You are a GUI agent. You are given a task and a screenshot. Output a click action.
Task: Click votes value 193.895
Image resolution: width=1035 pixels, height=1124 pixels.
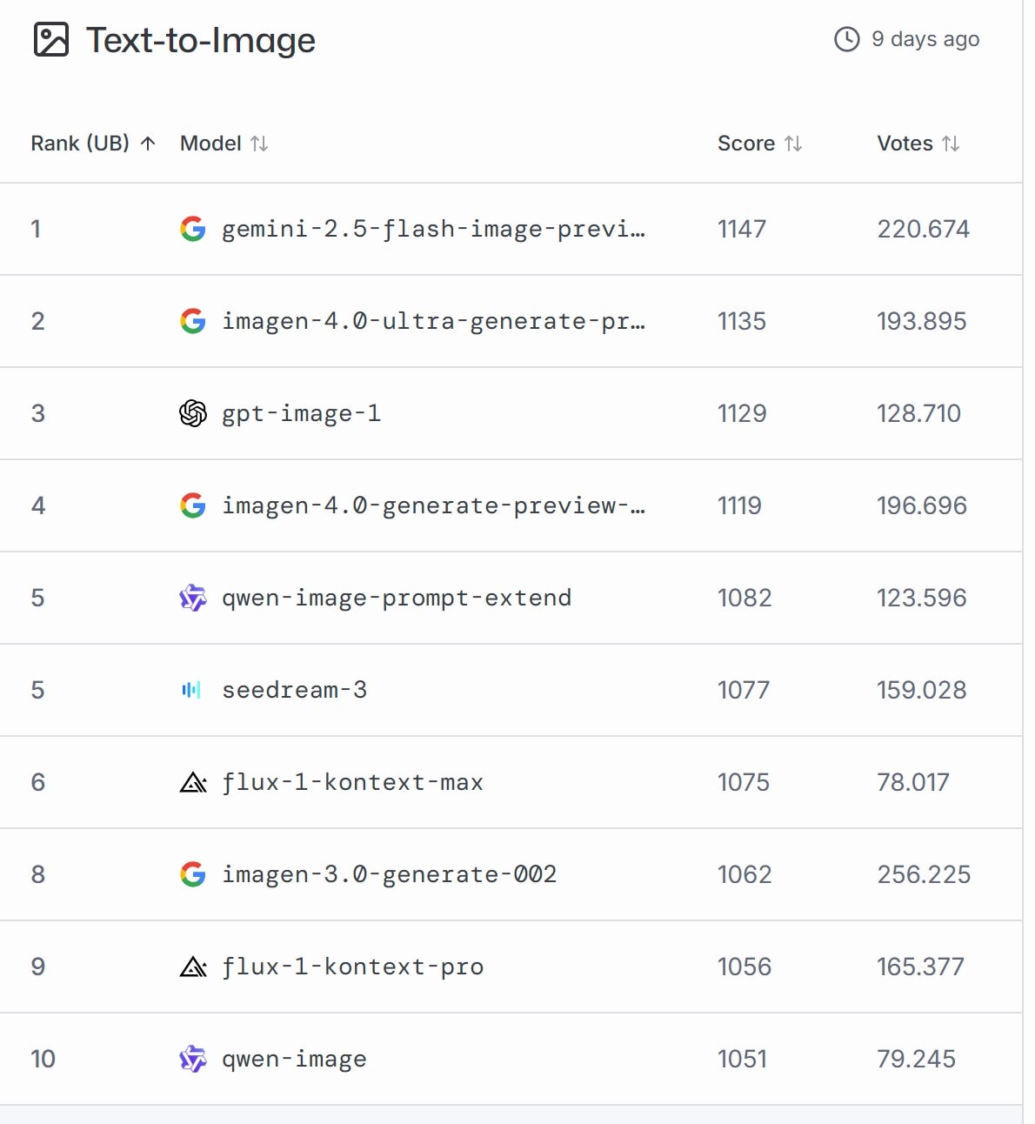point(921,321)
